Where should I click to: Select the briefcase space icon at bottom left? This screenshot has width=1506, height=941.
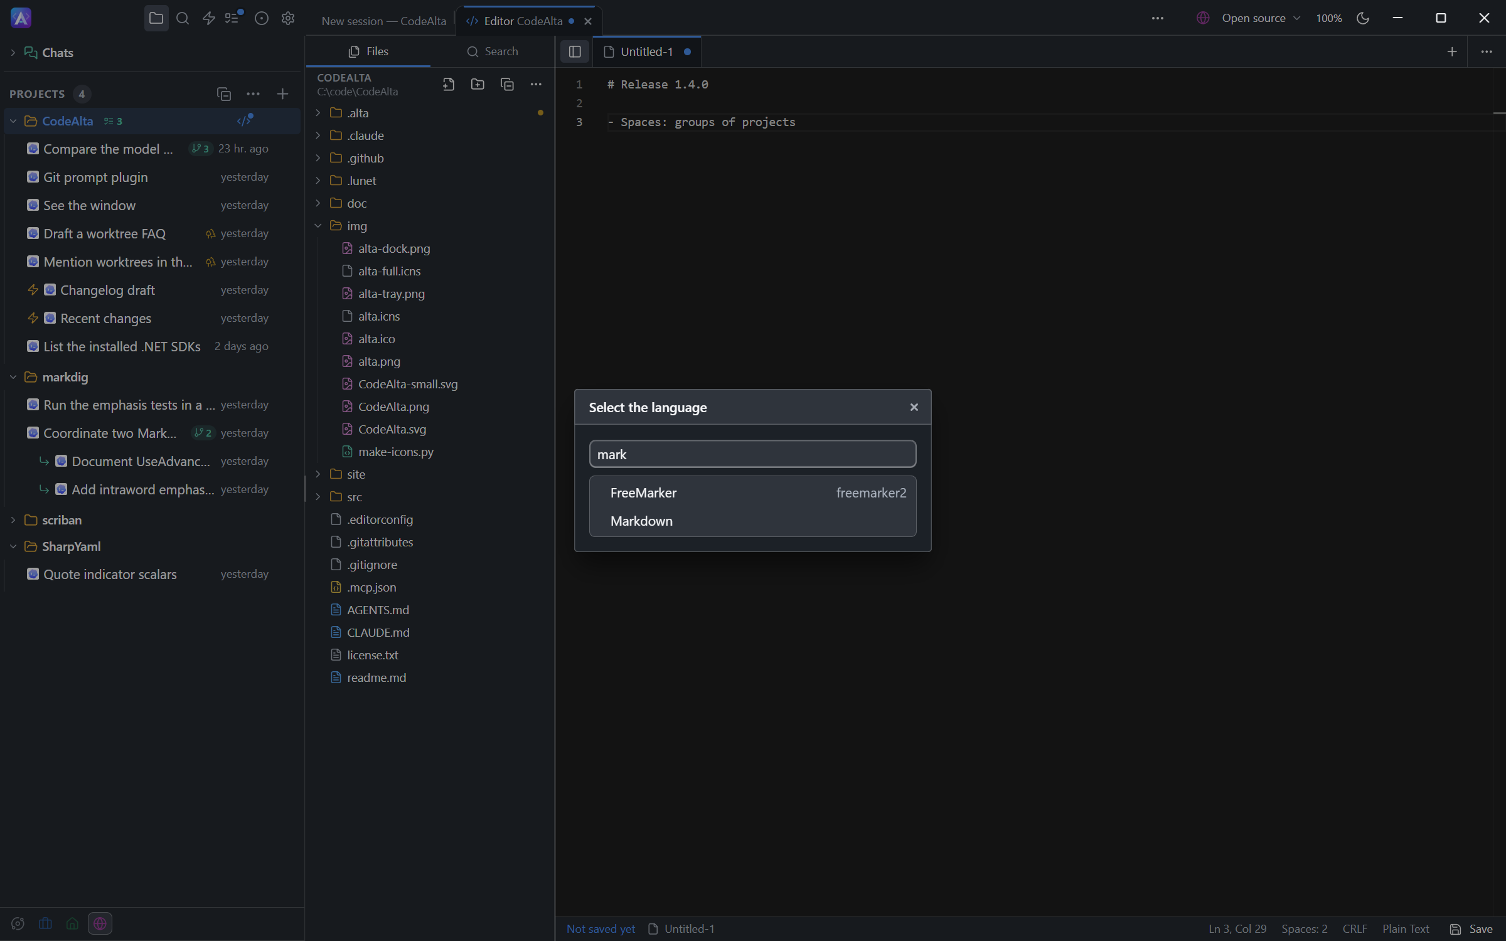(x=45, y=923)
